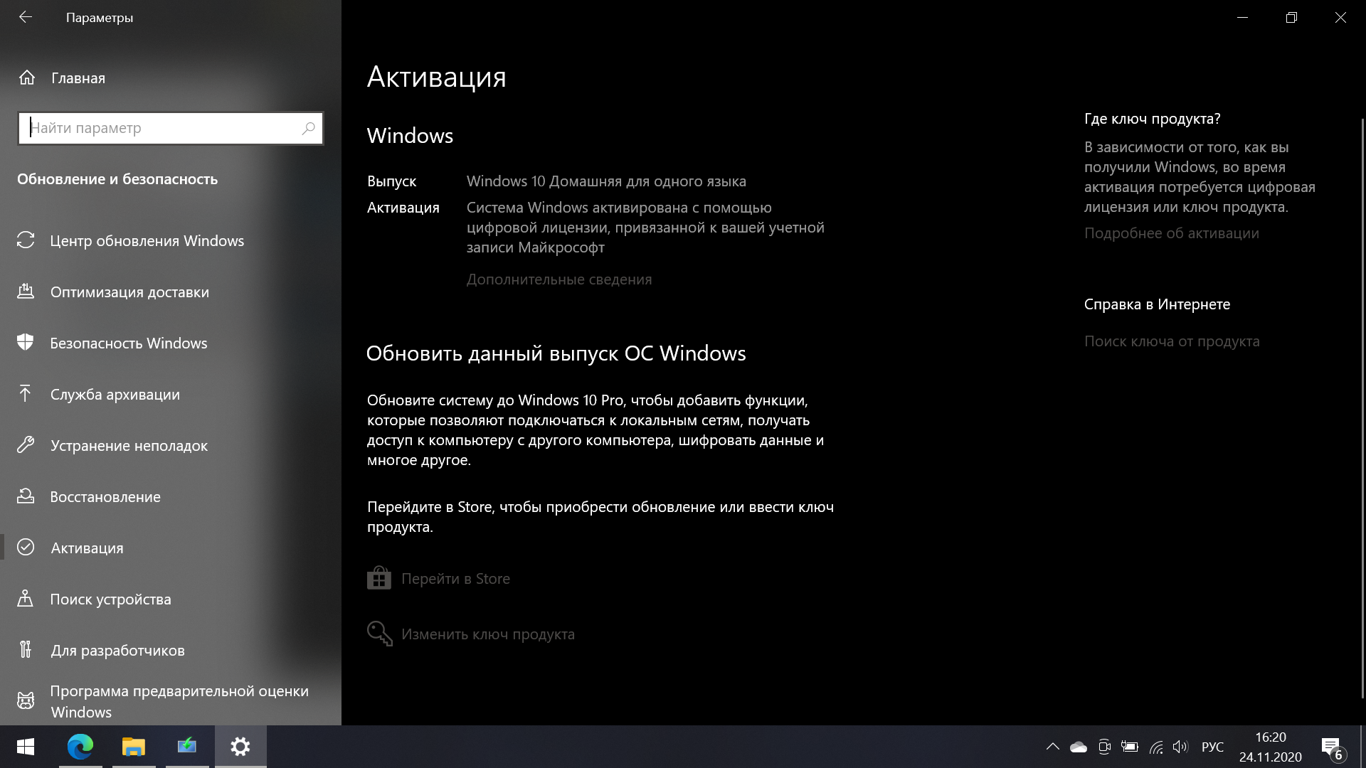The height and width of the screenshot is (768, 1366).
Task: Click Windows 10 Домашняя для одного языка text
Action: 606,181
